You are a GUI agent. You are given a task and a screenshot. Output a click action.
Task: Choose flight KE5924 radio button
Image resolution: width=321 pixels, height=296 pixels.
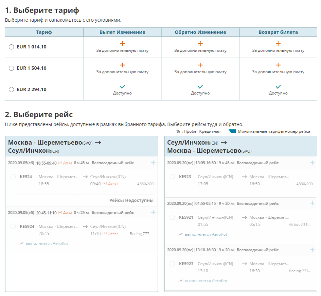tap(13, 226)
